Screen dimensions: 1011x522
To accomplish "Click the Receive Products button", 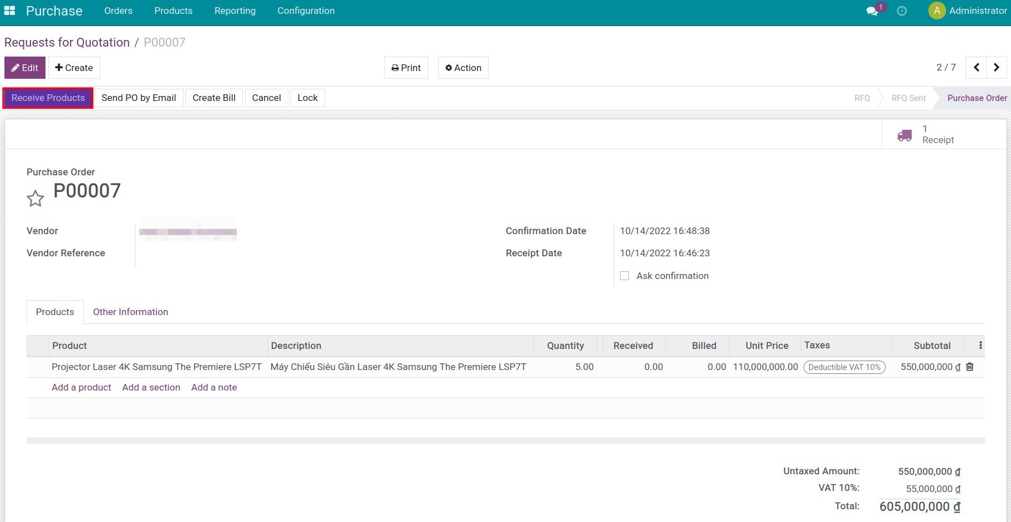I will tap(48, 98).
